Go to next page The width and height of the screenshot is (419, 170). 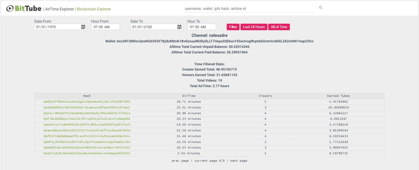click(x=239, y=161)
